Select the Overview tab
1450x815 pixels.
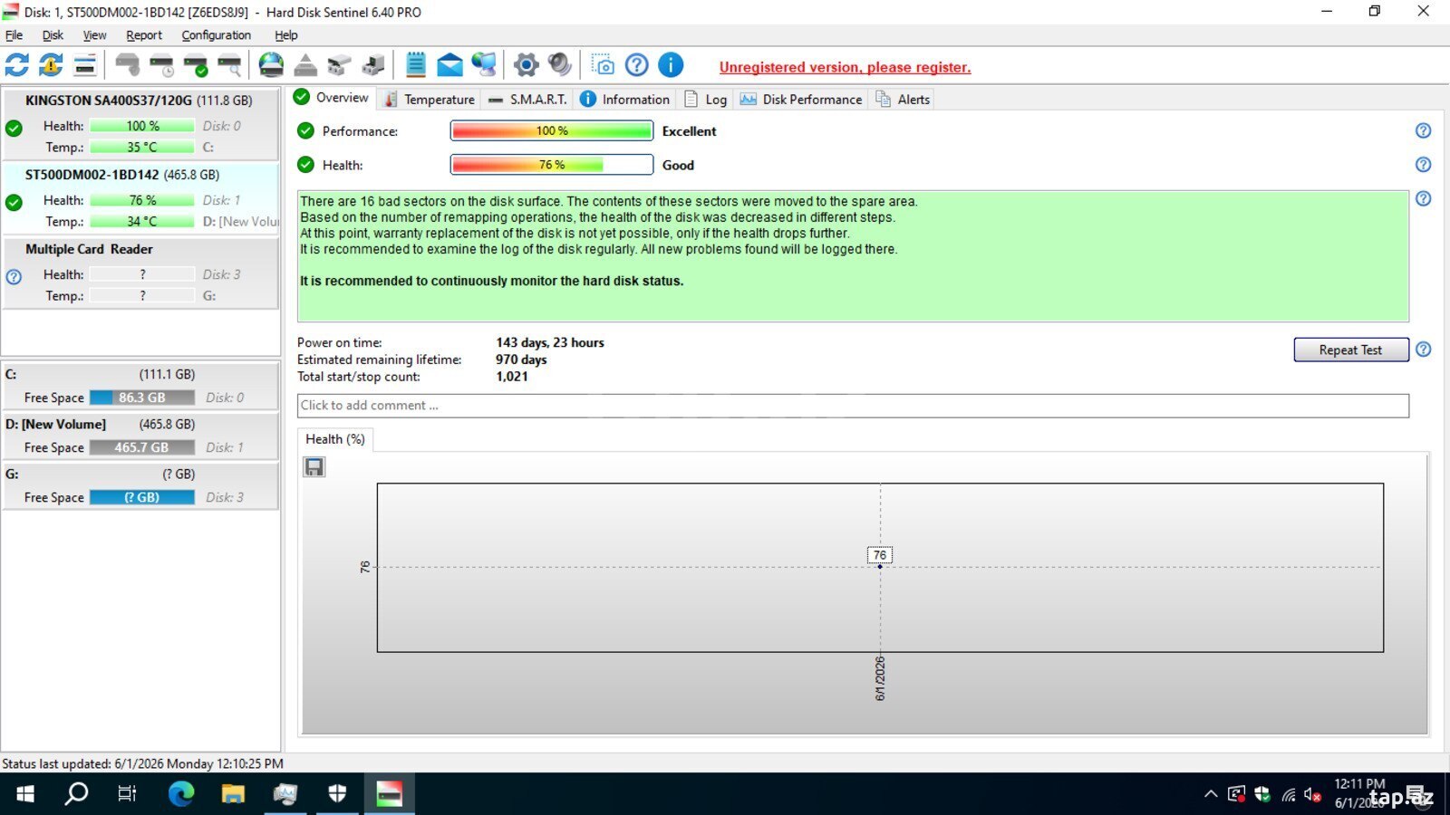(x=332, y=98)
